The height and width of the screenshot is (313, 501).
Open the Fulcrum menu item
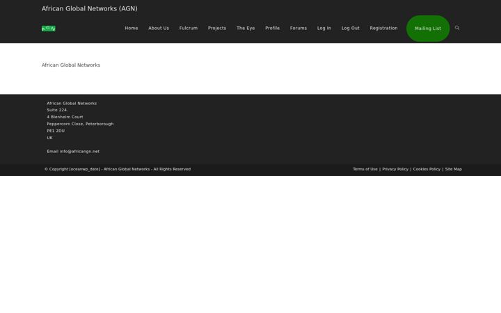click(188, 28)
